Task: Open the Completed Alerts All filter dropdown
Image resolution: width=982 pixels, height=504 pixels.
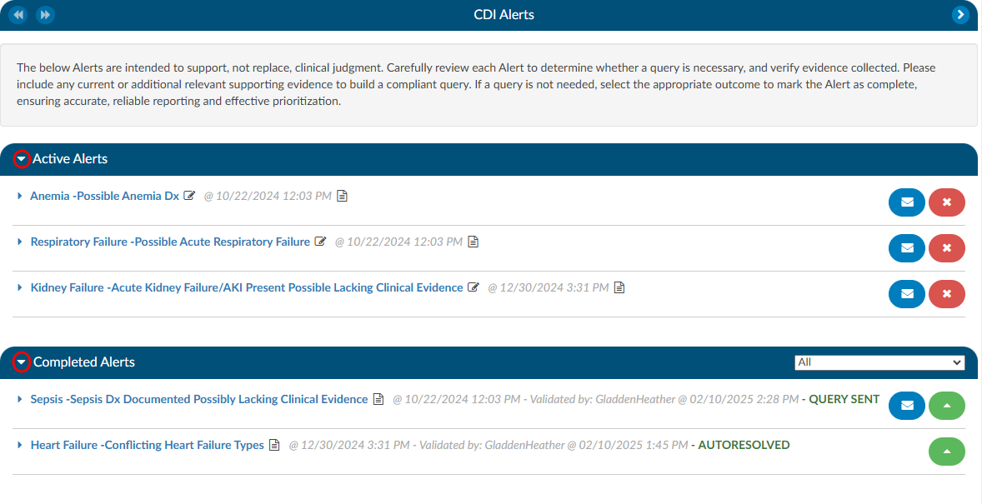Action: tap(880, 362)
